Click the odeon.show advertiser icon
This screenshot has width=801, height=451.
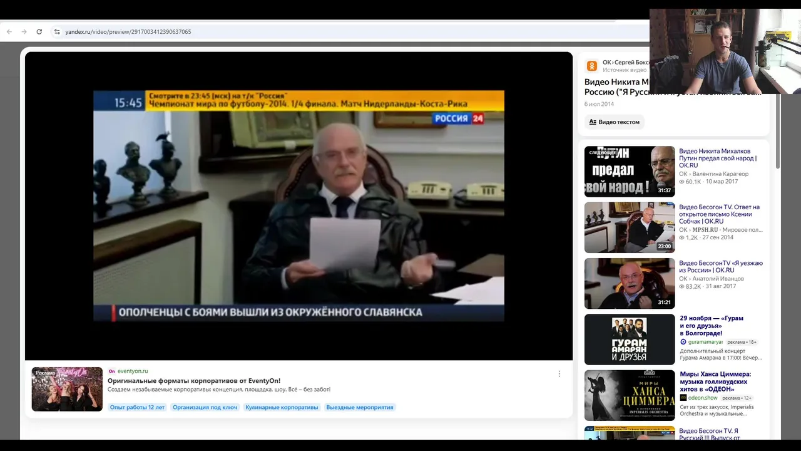point(683,398)
